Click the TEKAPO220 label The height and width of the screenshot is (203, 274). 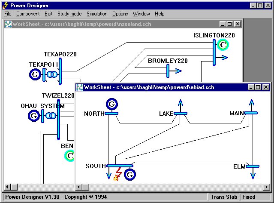click(60, 54)
